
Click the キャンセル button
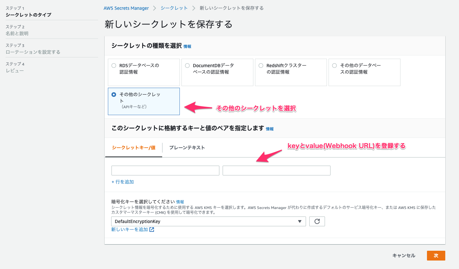point(404,256)
